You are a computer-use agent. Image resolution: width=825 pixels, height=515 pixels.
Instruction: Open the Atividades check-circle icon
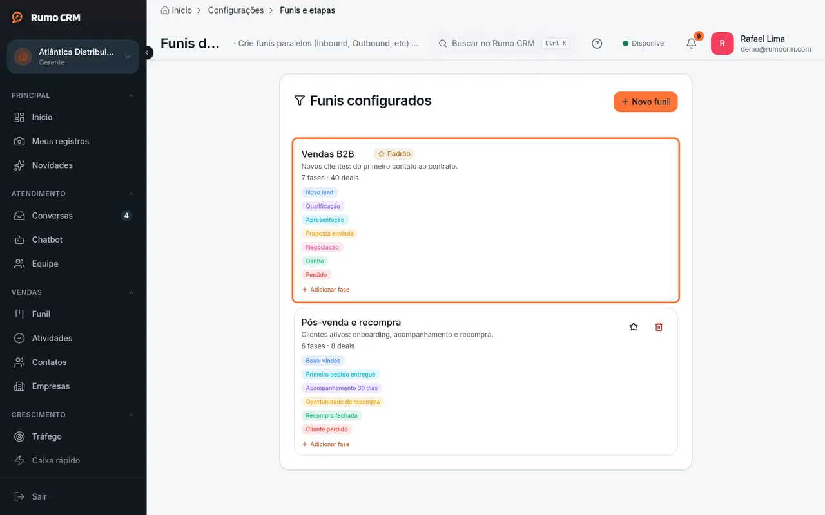[x=20, y=338]
